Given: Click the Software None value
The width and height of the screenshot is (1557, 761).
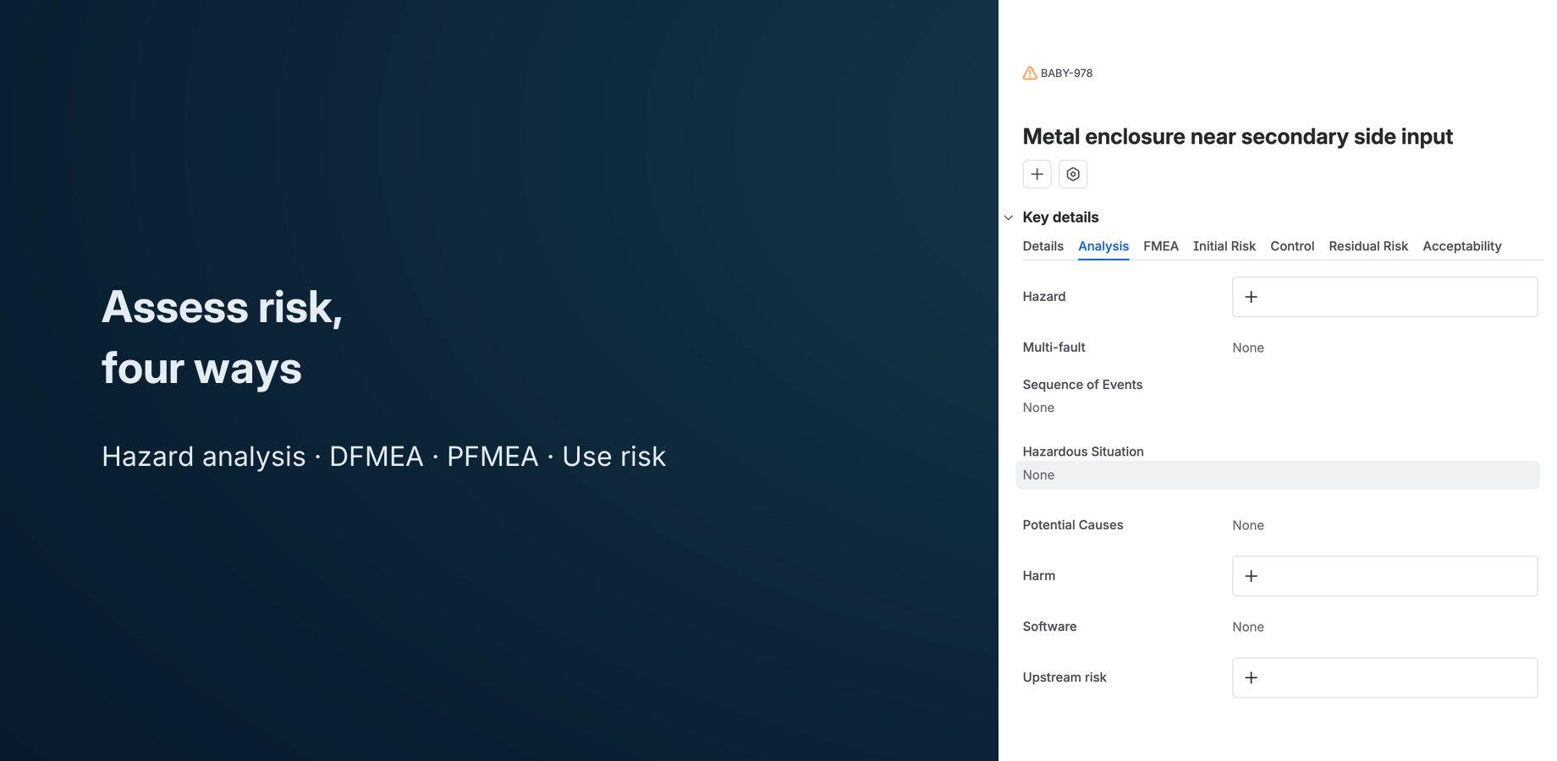Looking at the screenshot, I should click(x=1248, y=627).
